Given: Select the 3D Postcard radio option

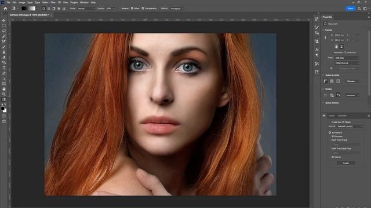Looking at the screenshot, I should point(330,132).
